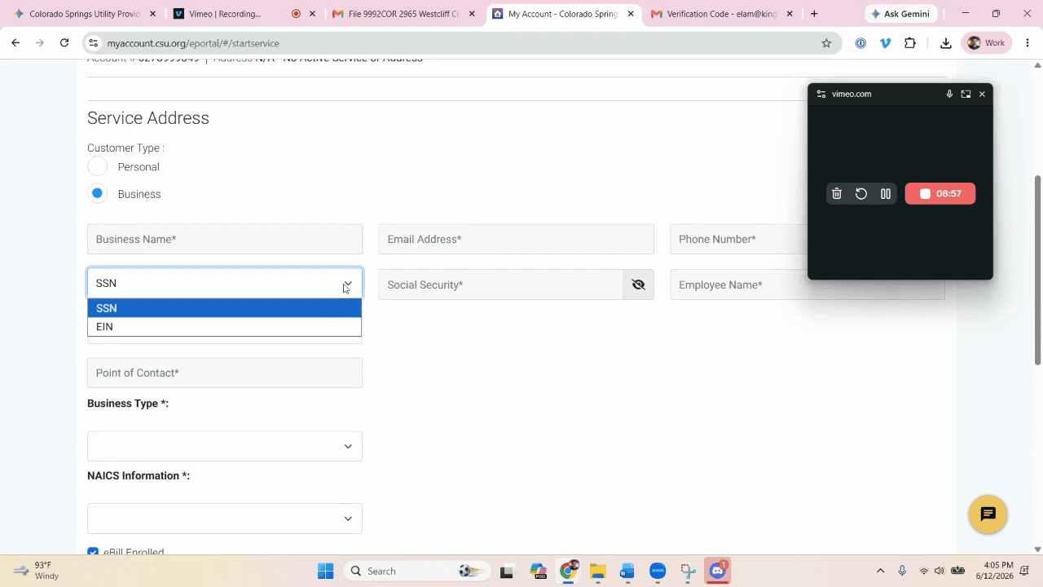
Task: Choose the SSN option in the list
Action: [224, 308]
